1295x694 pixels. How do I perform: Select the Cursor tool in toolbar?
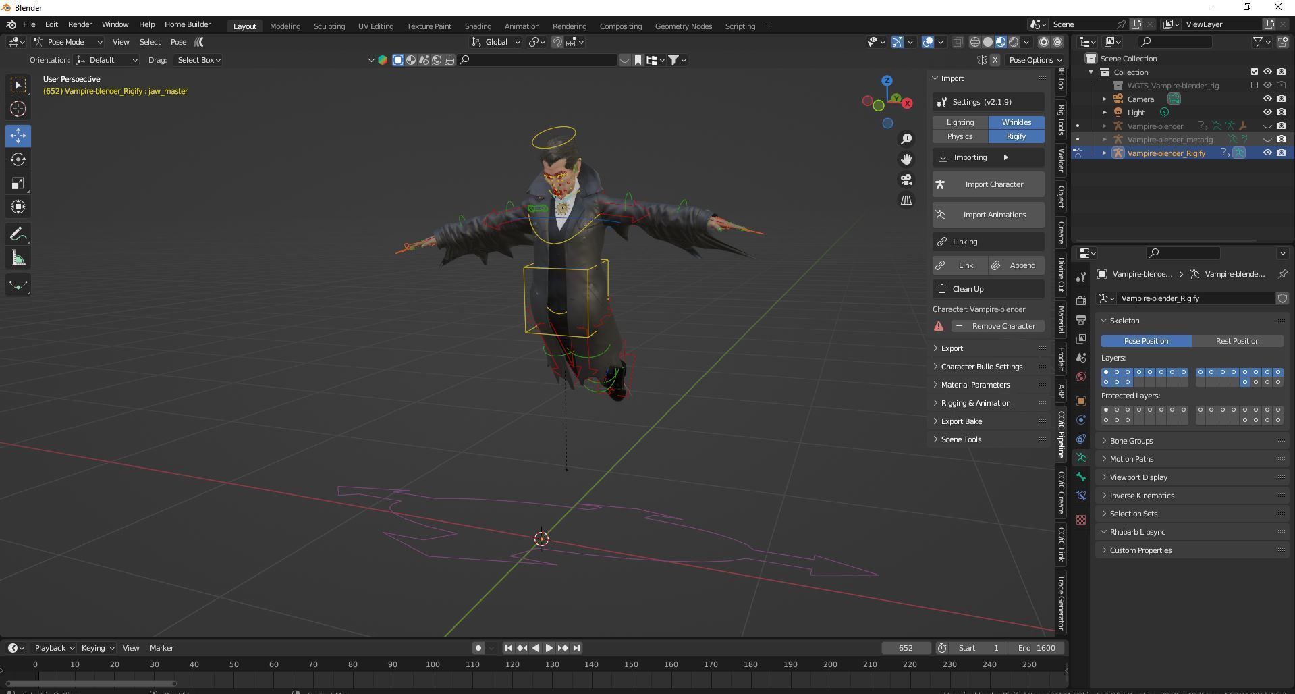coord(18,109)
